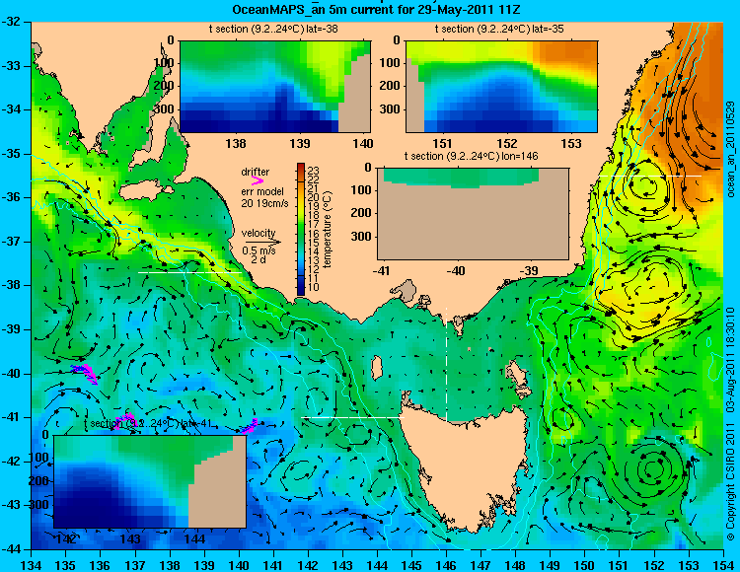Click Flinders Island northeast of Tasmania
The image size is (740, 572).
point(515,374)
